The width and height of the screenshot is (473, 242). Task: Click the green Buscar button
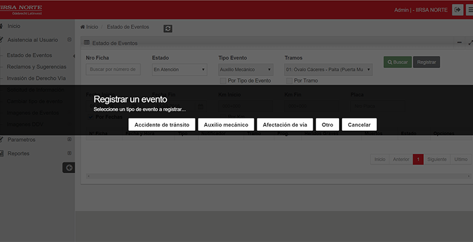coord(397,62)
